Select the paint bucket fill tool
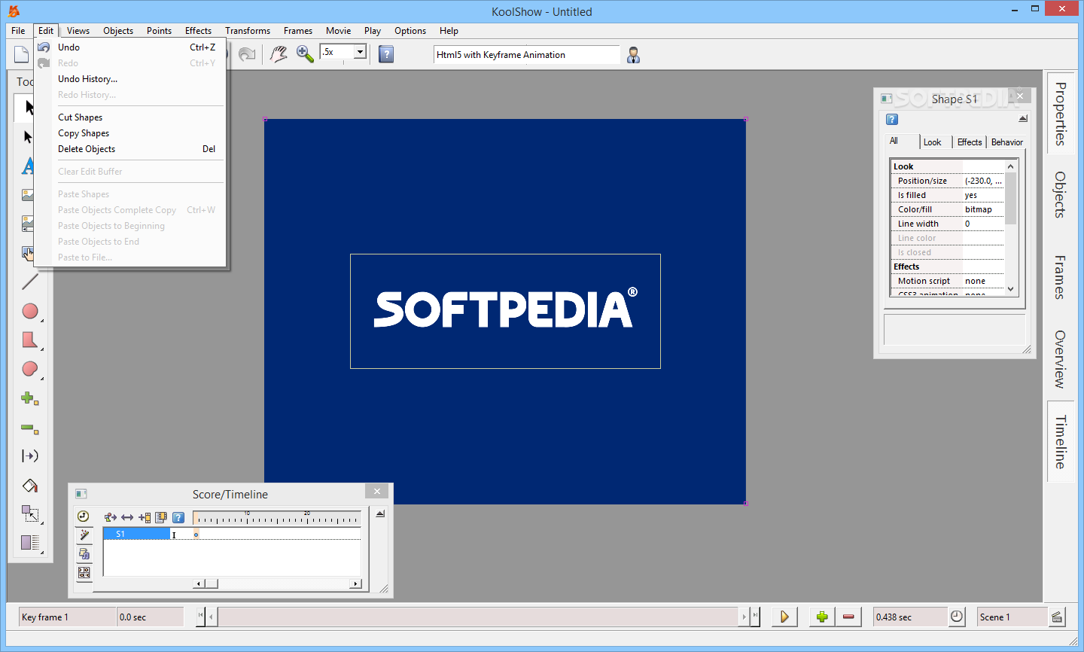Screen dimensions: 1084x652 (30, 485)
